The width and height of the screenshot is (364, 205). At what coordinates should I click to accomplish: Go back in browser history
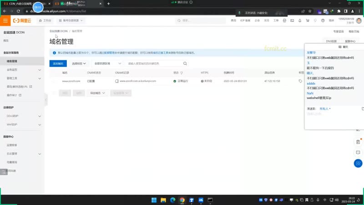click(x=5, y=11)
